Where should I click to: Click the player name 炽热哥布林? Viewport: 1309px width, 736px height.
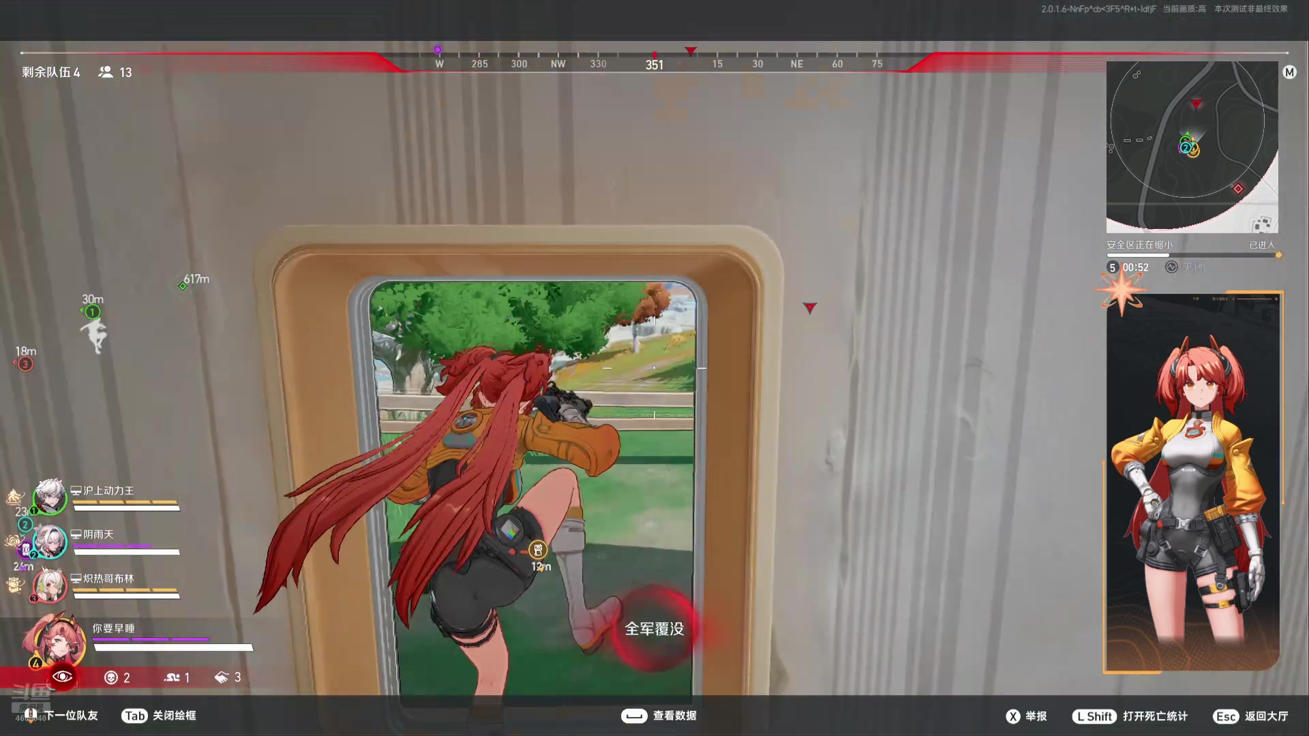[x=108, y=579]
